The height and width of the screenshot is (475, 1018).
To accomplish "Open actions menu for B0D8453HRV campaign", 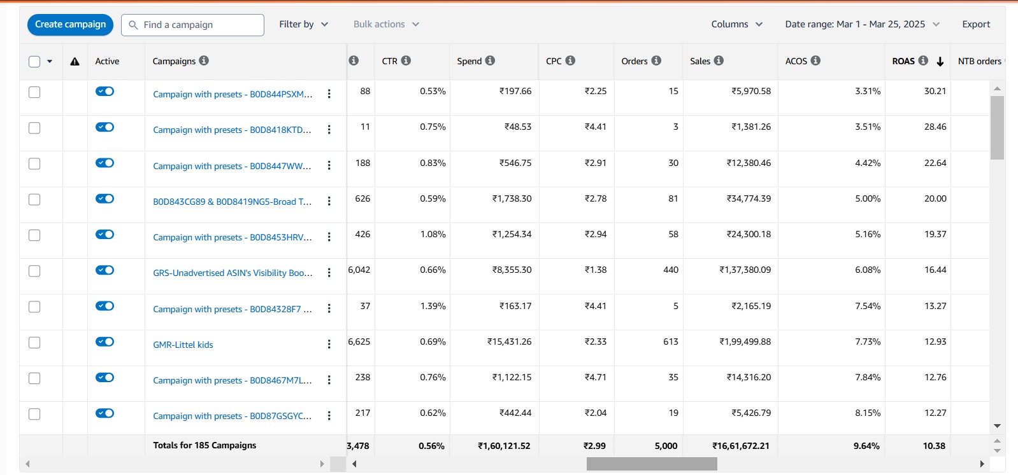I will pyautogui.click(x=329, y=237).
